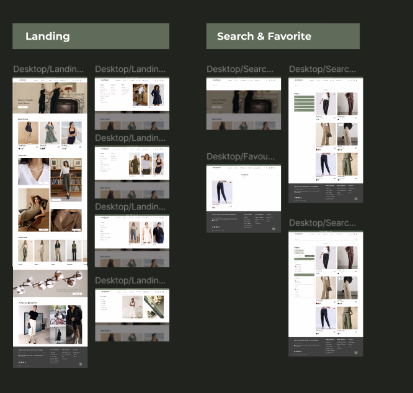Click the red heart icon in the Favourites header
The image size is (413, 393).
(x=272, y=168)
